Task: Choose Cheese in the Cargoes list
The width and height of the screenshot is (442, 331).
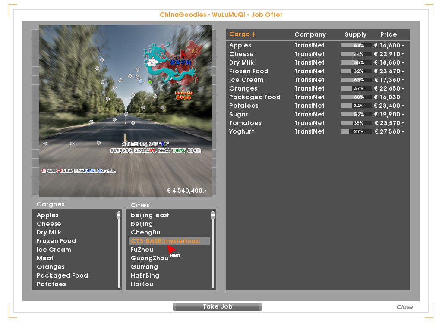Action: coord(49,224)
